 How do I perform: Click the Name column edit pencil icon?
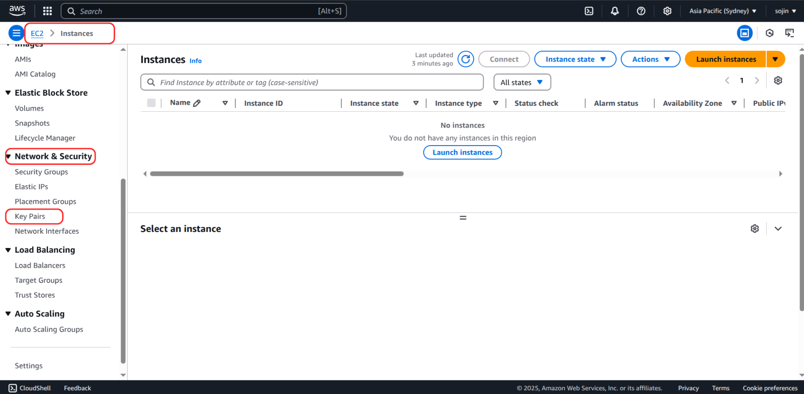pyautogui.click(x=197, y=103)
